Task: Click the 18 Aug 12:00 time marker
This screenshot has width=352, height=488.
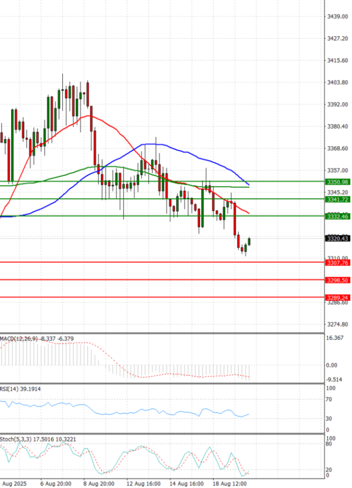Action: pyautogui.click(x=229, y=483)
